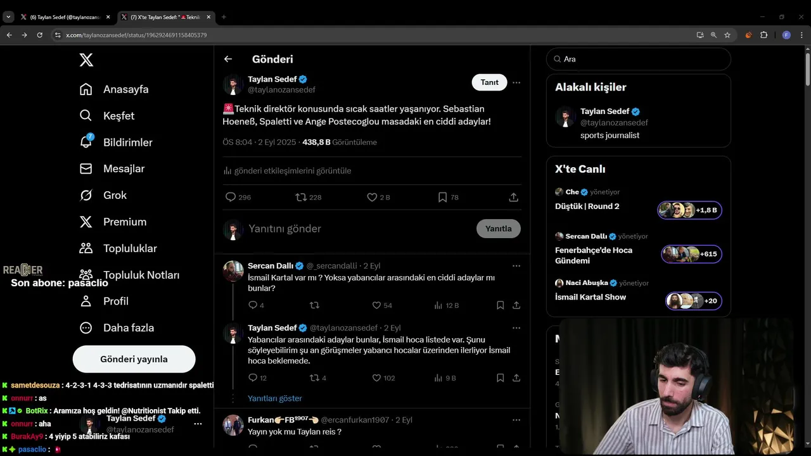
Task: Share the main post via upload icon
Action: [514, 197]
